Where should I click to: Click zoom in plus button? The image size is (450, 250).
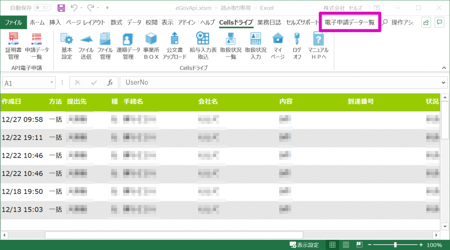click(421, 245)
